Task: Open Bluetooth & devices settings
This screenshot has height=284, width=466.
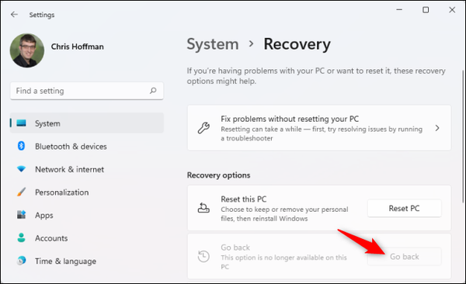Action: click(71, 146)
